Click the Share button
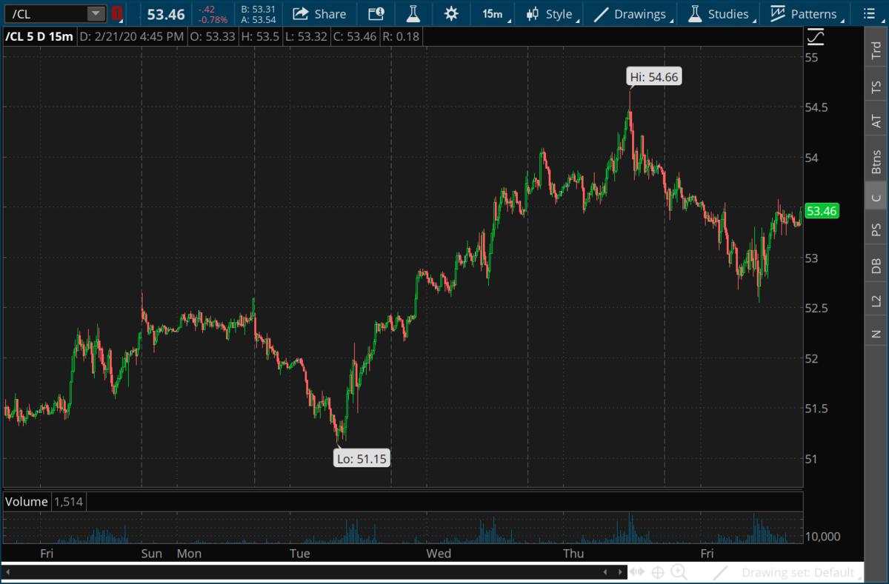 point(320,13)
